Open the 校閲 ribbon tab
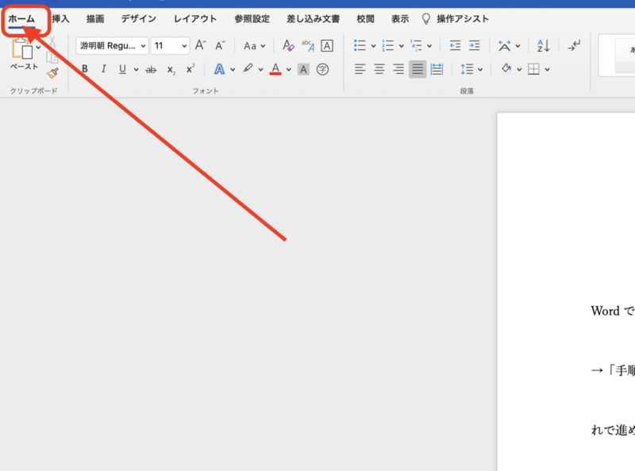The height and width of the screenshot is (471, 635). 364,18
